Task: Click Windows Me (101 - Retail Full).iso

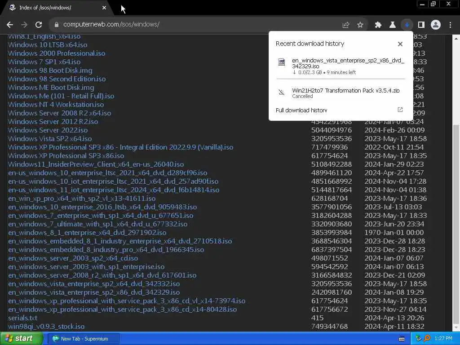Action: [x=61, y=96]
